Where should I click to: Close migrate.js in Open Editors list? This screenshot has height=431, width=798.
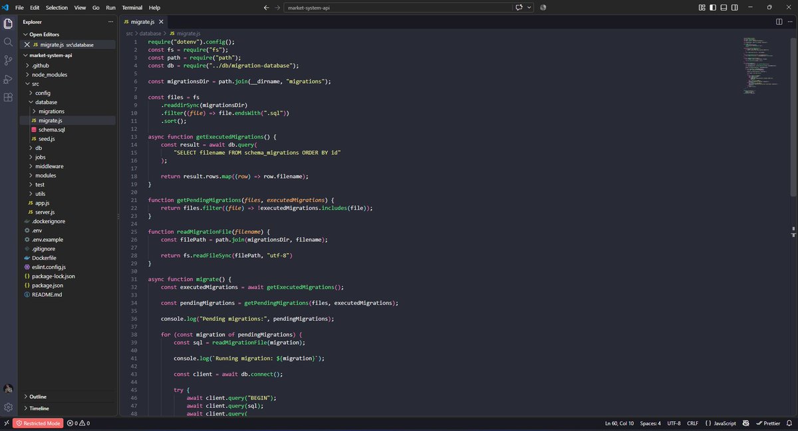coord(27,44)
